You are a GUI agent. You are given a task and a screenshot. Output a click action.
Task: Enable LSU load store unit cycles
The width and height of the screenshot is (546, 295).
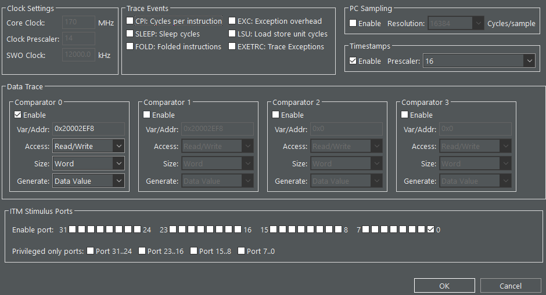(232, 34)
